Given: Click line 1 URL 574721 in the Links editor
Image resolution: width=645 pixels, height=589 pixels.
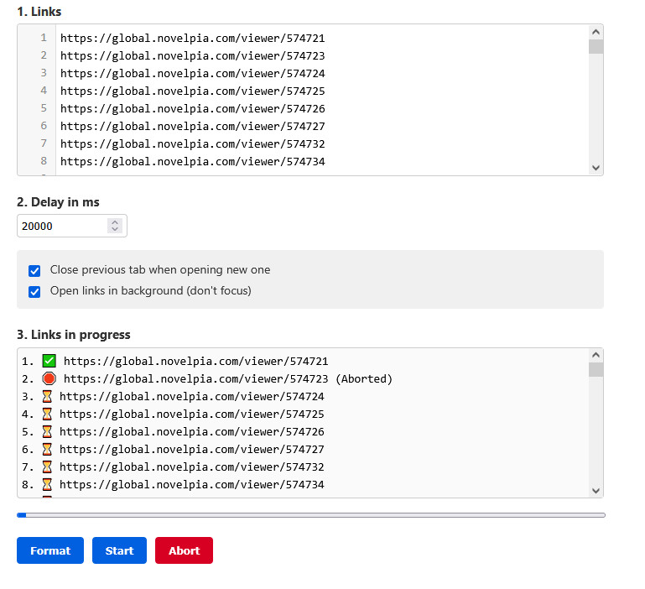Looking at the screenshot, I should (193, 39).
